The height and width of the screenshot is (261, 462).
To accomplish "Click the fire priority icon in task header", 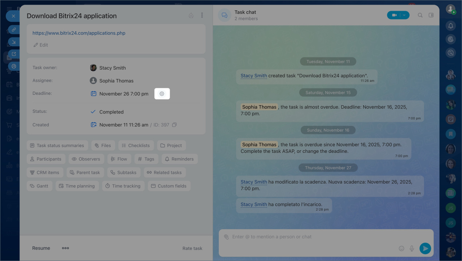I will pyautogui.click(x=191, y=16).
